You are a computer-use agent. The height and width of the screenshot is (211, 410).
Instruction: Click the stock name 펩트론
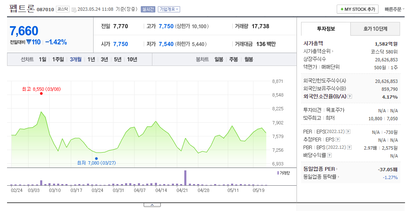tap(22, 9)
